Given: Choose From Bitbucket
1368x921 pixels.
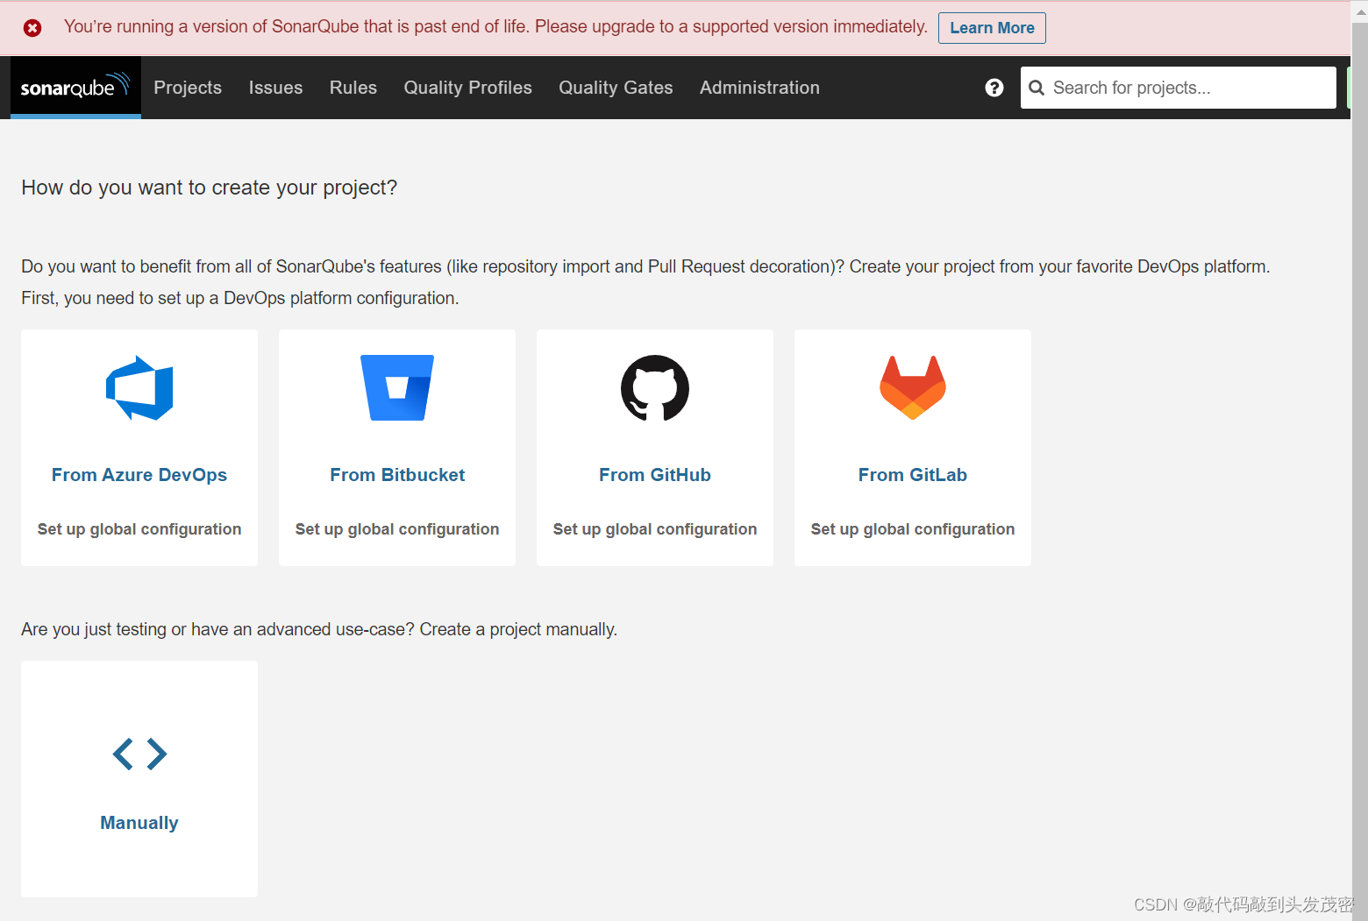Looking at the screenshot, I should click(x=397, y=475).
